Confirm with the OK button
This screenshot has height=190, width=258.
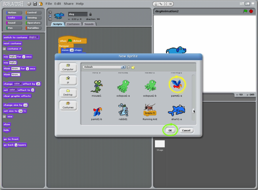(x=170, y=130)
